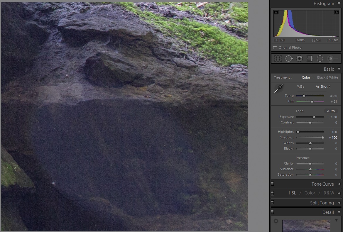
Task: Click the Highlights slider handle
Action: pos(298,132)
